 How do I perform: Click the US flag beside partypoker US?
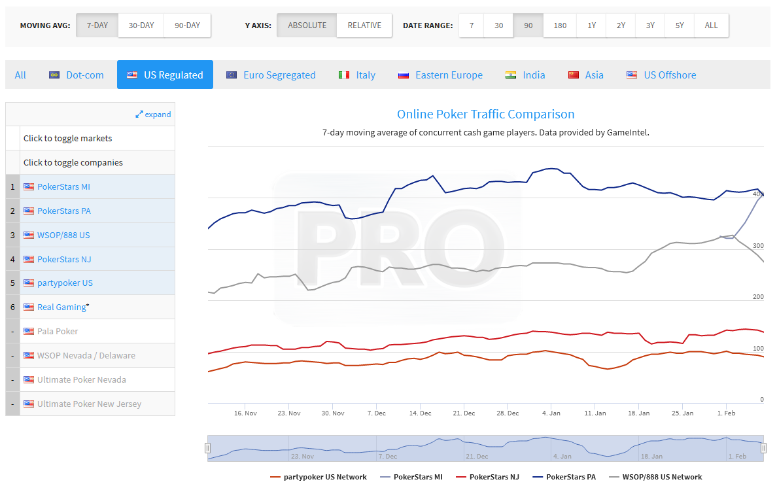pyautogui.click(x=29, y=283)
